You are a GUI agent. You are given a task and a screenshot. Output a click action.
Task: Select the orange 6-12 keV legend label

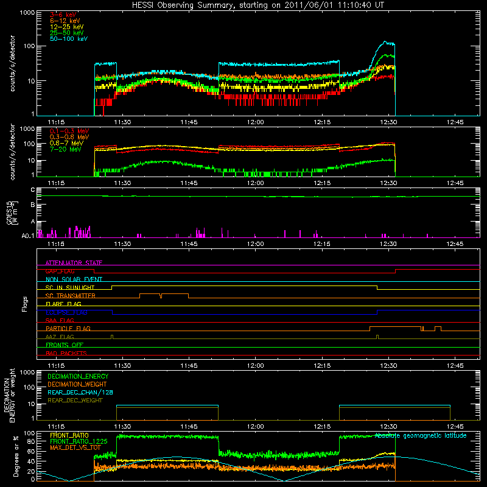(65, 21)
